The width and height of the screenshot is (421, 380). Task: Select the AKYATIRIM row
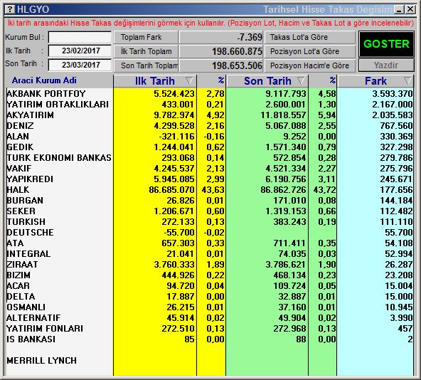(210, 115)
